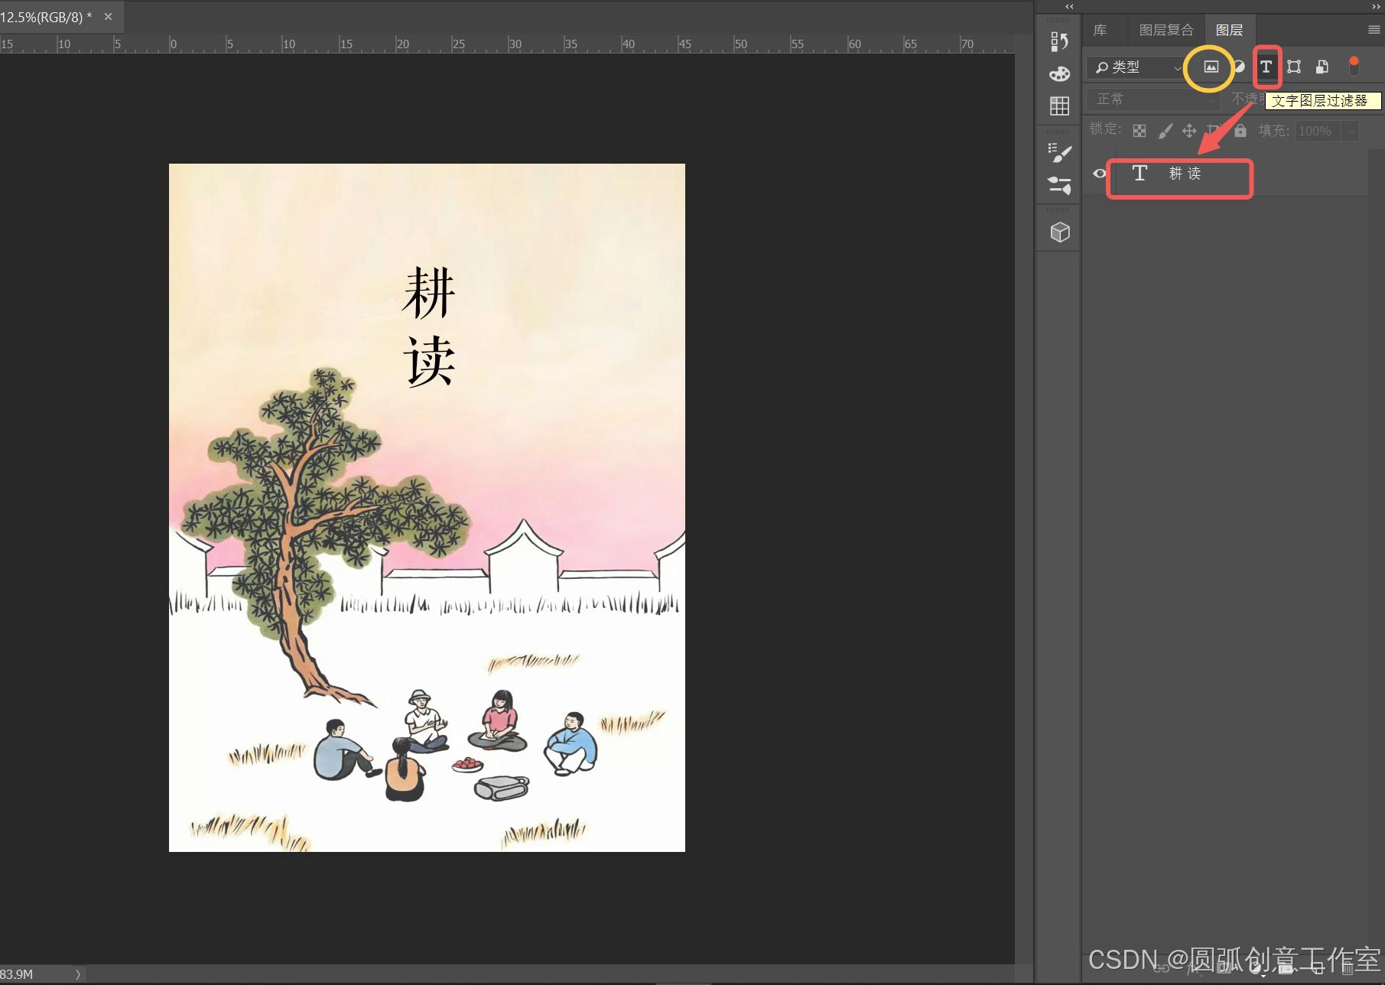
Task: Click the 填充 100% fill field
Action: tap(1318, 132)
